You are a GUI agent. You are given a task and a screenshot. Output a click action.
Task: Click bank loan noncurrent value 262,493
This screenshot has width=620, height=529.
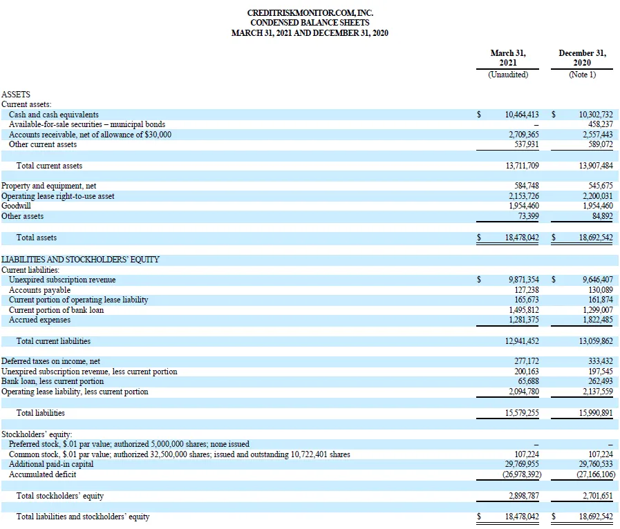pos(601,381)
